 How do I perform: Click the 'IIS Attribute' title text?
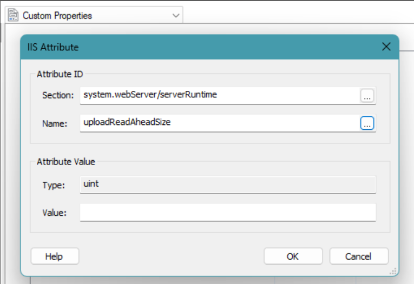(x=53, y=47)
